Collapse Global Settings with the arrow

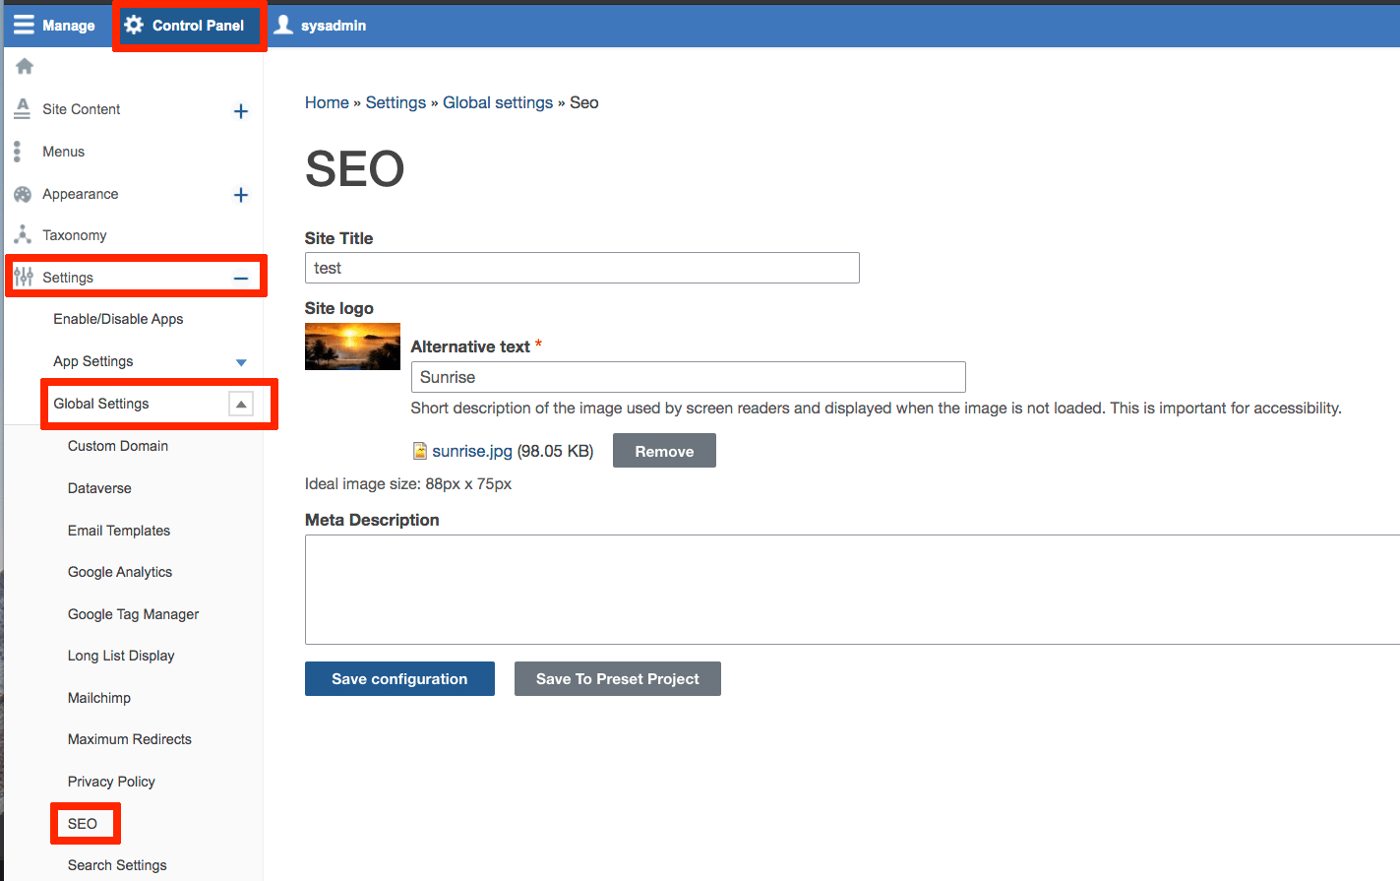point(241,404)
